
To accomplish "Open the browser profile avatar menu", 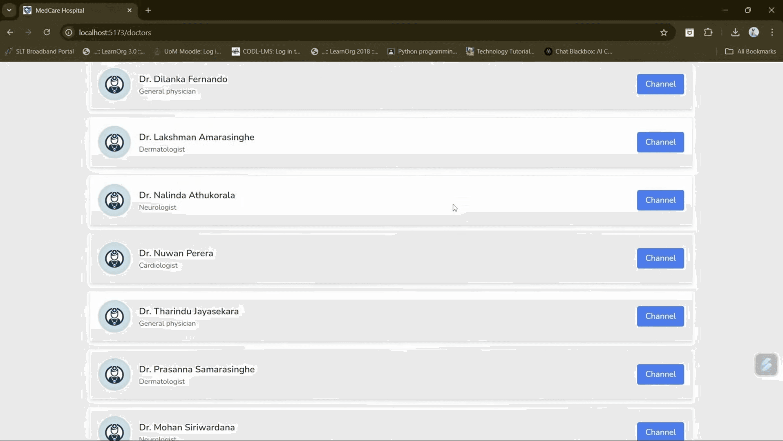I will pyautogui.click(x=754, y=32).
